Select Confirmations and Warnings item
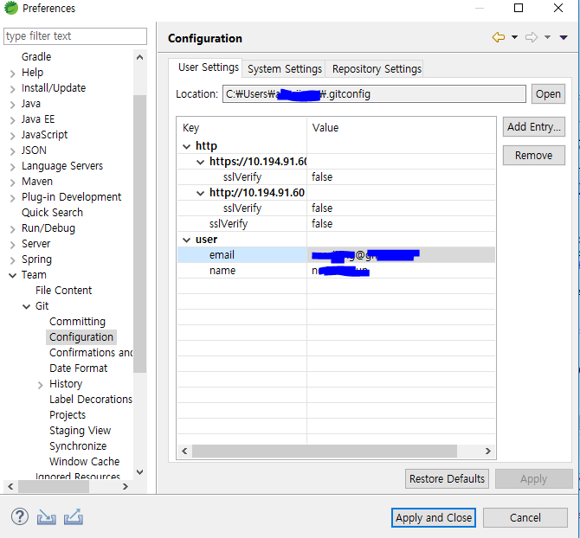The image size is (580, 538). click(91, 353)
